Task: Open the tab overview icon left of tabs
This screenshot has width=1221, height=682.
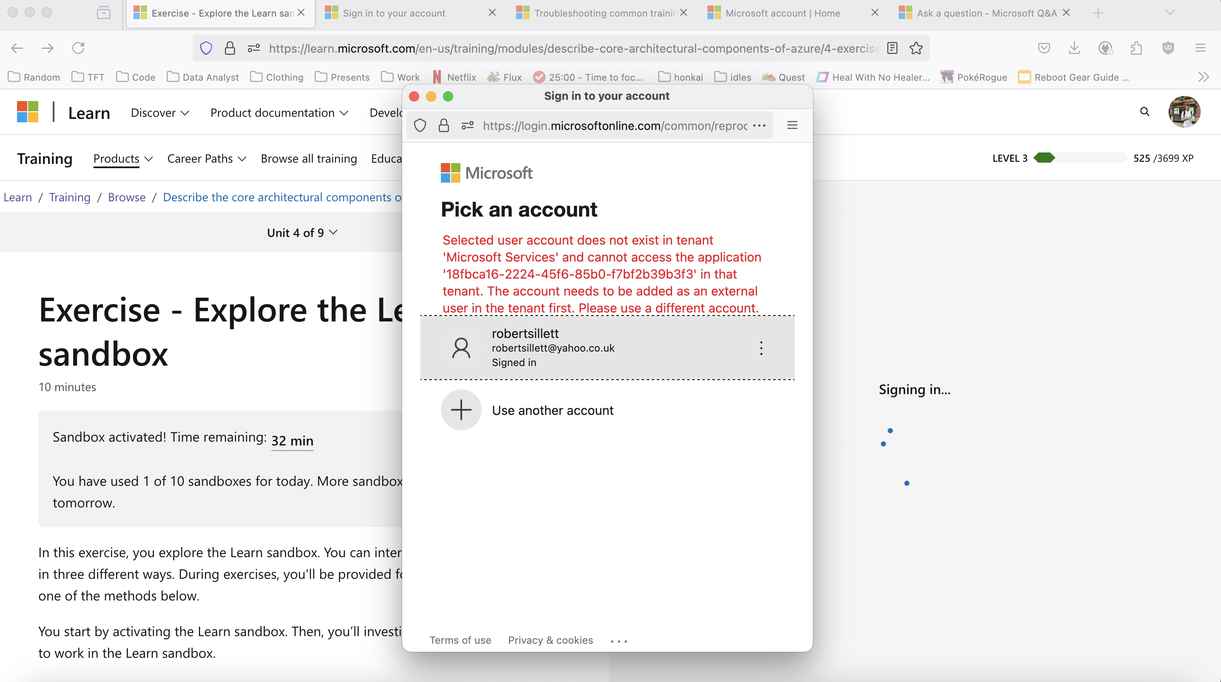Action: 103,12
